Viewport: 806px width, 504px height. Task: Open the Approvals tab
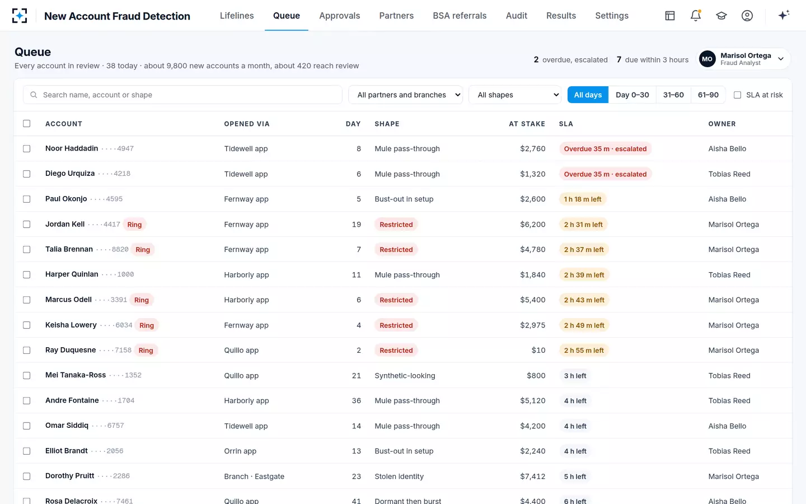pyautogui.click(x=340, y=16)
